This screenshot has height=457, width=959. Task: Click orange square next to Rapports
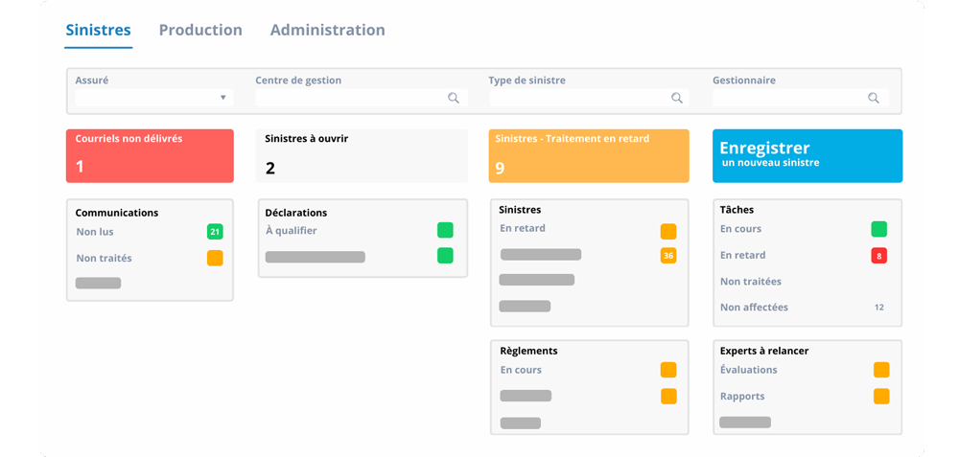(881, 396)
